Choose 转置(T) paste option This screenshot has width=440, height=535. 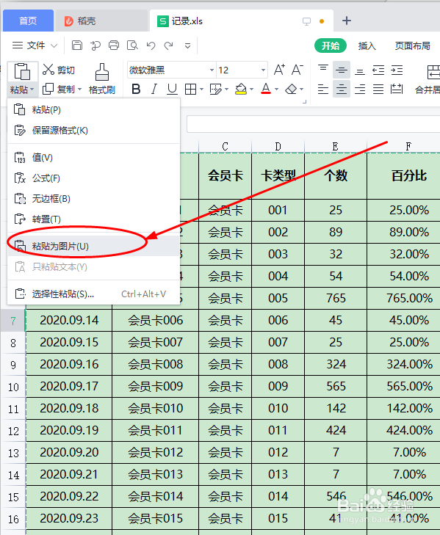93,219
